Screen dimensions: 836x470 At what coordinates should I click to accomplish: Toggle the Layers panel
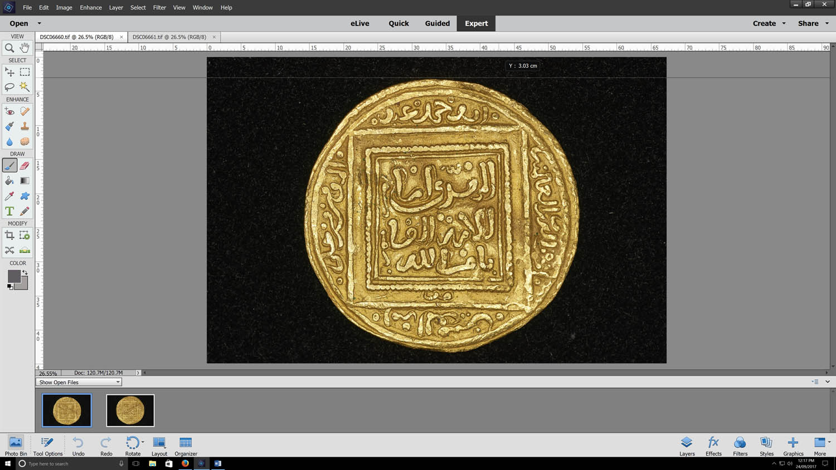(x=687, y=446)
